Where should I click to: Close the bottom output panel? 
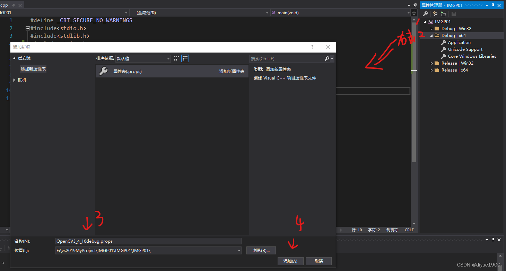click(499, 240)
